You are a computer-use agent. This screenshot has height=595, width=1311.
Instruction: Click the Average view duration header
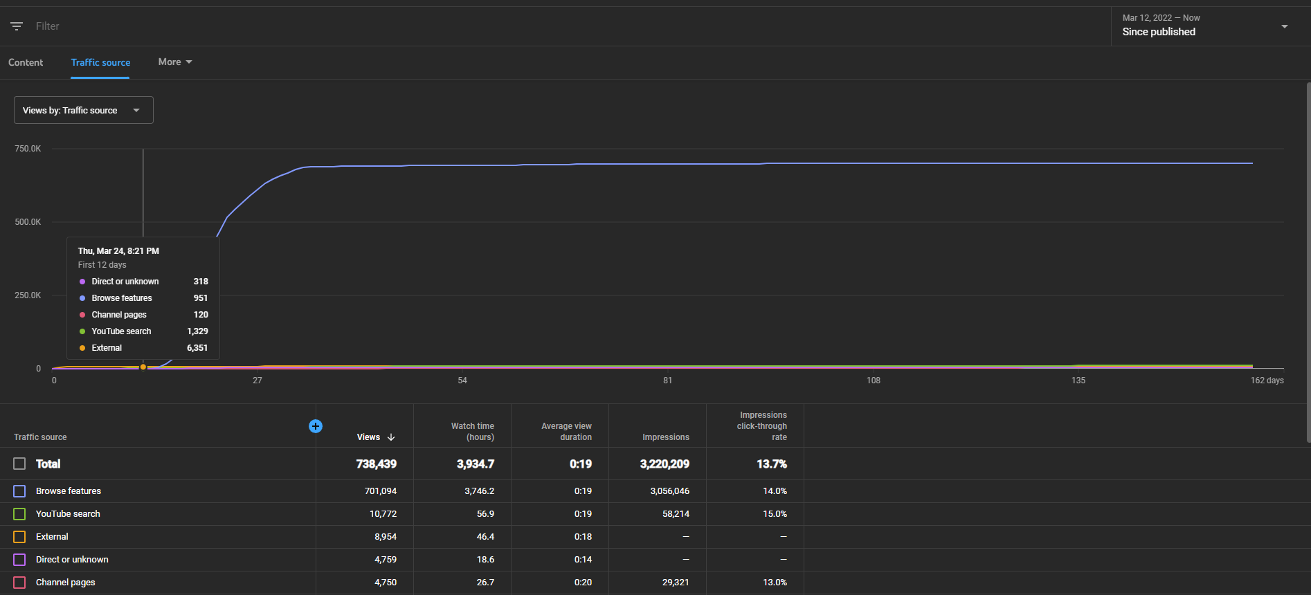566,432
